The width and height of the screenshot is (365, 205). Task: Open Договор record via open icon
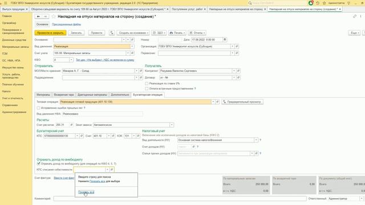(238, 77)
